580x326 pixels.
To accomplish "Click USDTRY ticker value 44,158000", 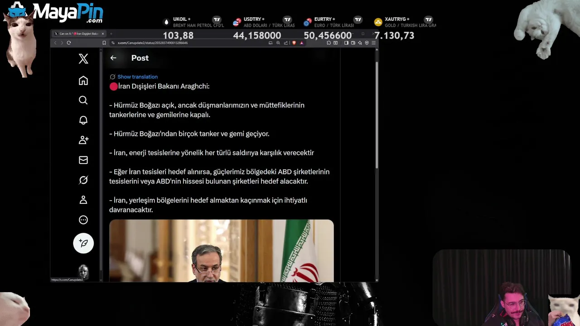I will click(x=257, y=35).
